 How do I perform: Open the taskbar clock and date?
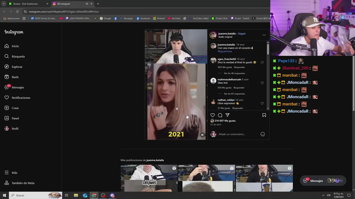(338, 195)
